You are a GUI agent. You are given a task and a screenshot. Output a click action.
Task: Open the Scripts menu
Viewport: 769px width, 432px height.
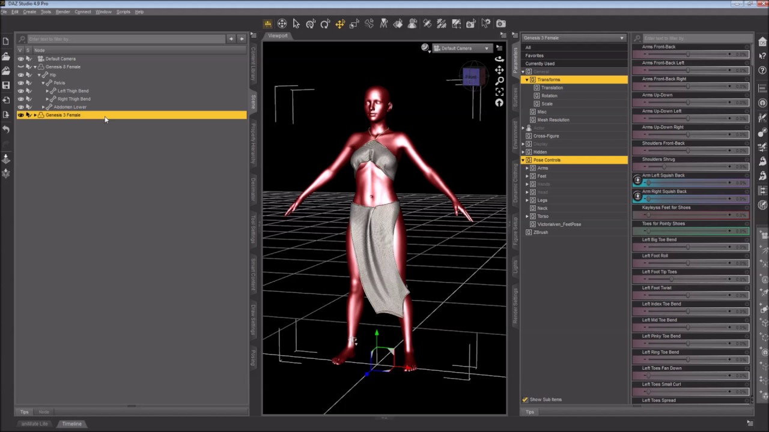coord(123,12)
